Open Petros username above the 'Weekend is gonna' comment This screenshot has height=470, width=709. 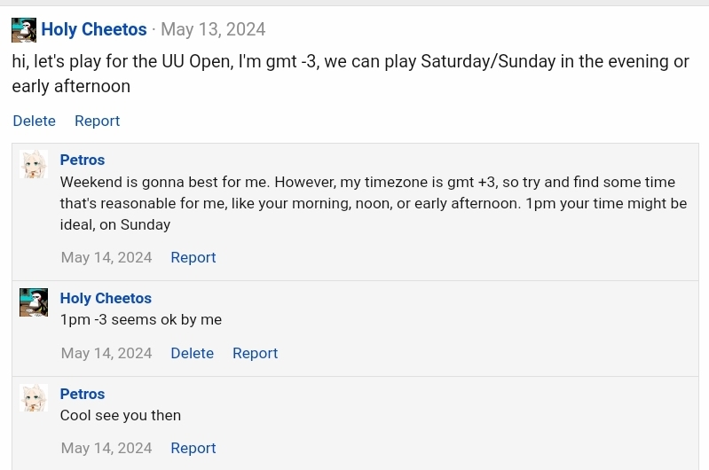tap(83, 160)
